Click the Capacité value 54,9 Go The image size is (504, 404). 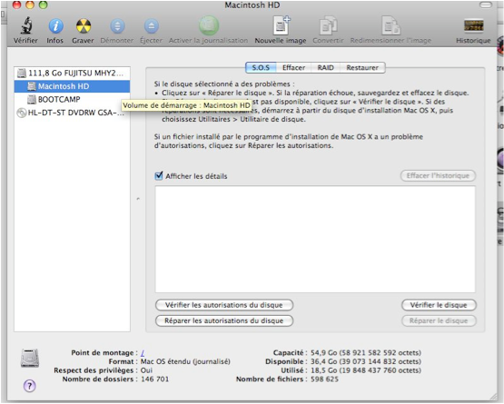point(366,353)
